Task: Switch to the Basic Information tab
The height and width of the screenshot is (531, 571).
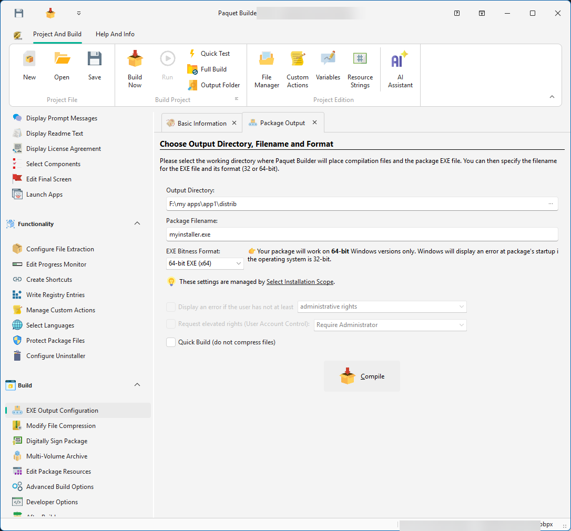Action: coord(201,122)
